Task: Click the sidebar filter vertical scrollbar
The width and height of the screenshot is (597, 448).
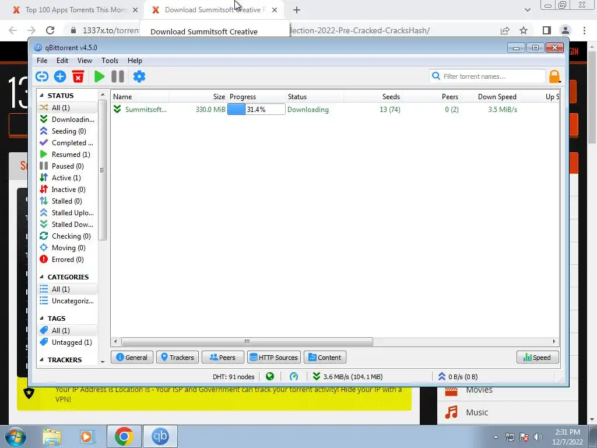Action: point(102,170)
